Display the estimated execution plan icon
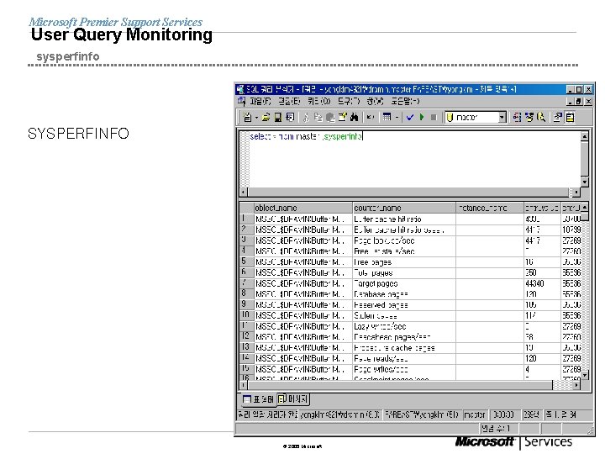 tap(517, 118)
